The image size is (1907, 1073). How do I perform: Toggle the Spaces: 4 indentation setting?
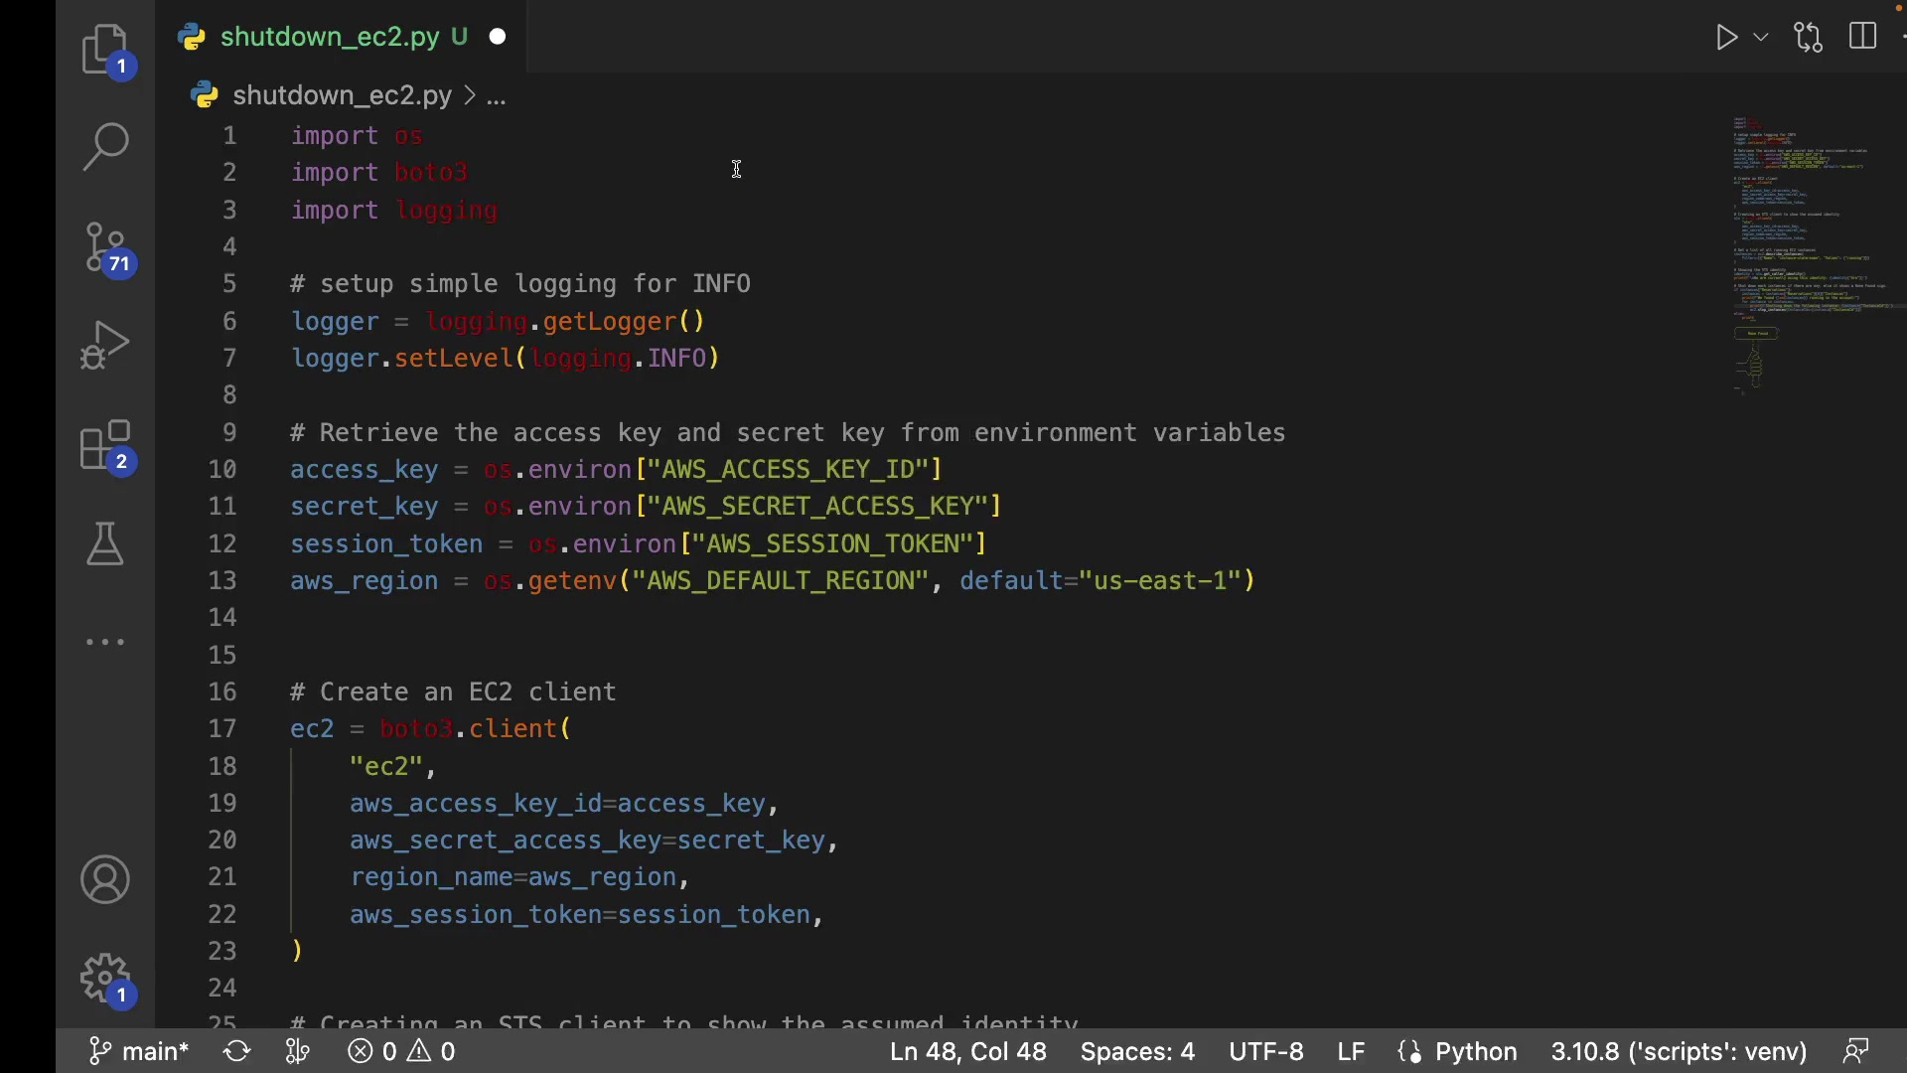pyautogui.click(x=1137, y=1051)
